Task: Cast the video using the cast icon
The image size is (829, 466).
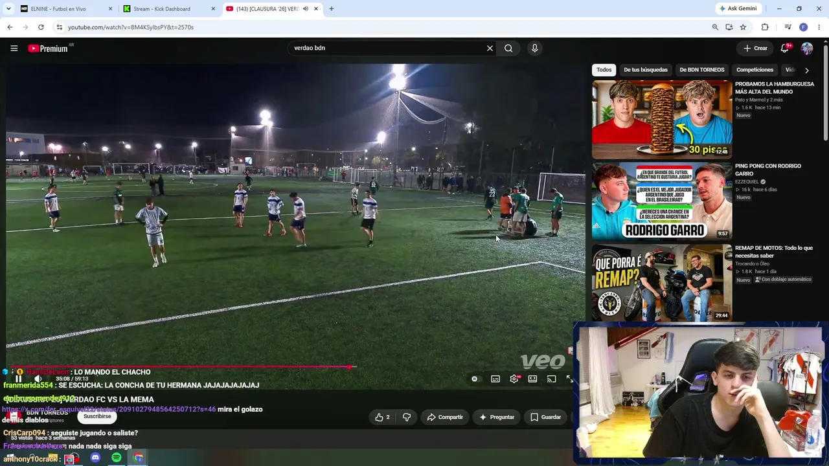Action: pos(551,379)
